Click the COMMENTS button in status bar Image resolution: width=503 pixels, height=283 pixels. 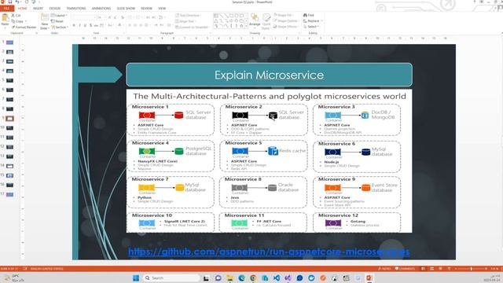tap(406, 269)
